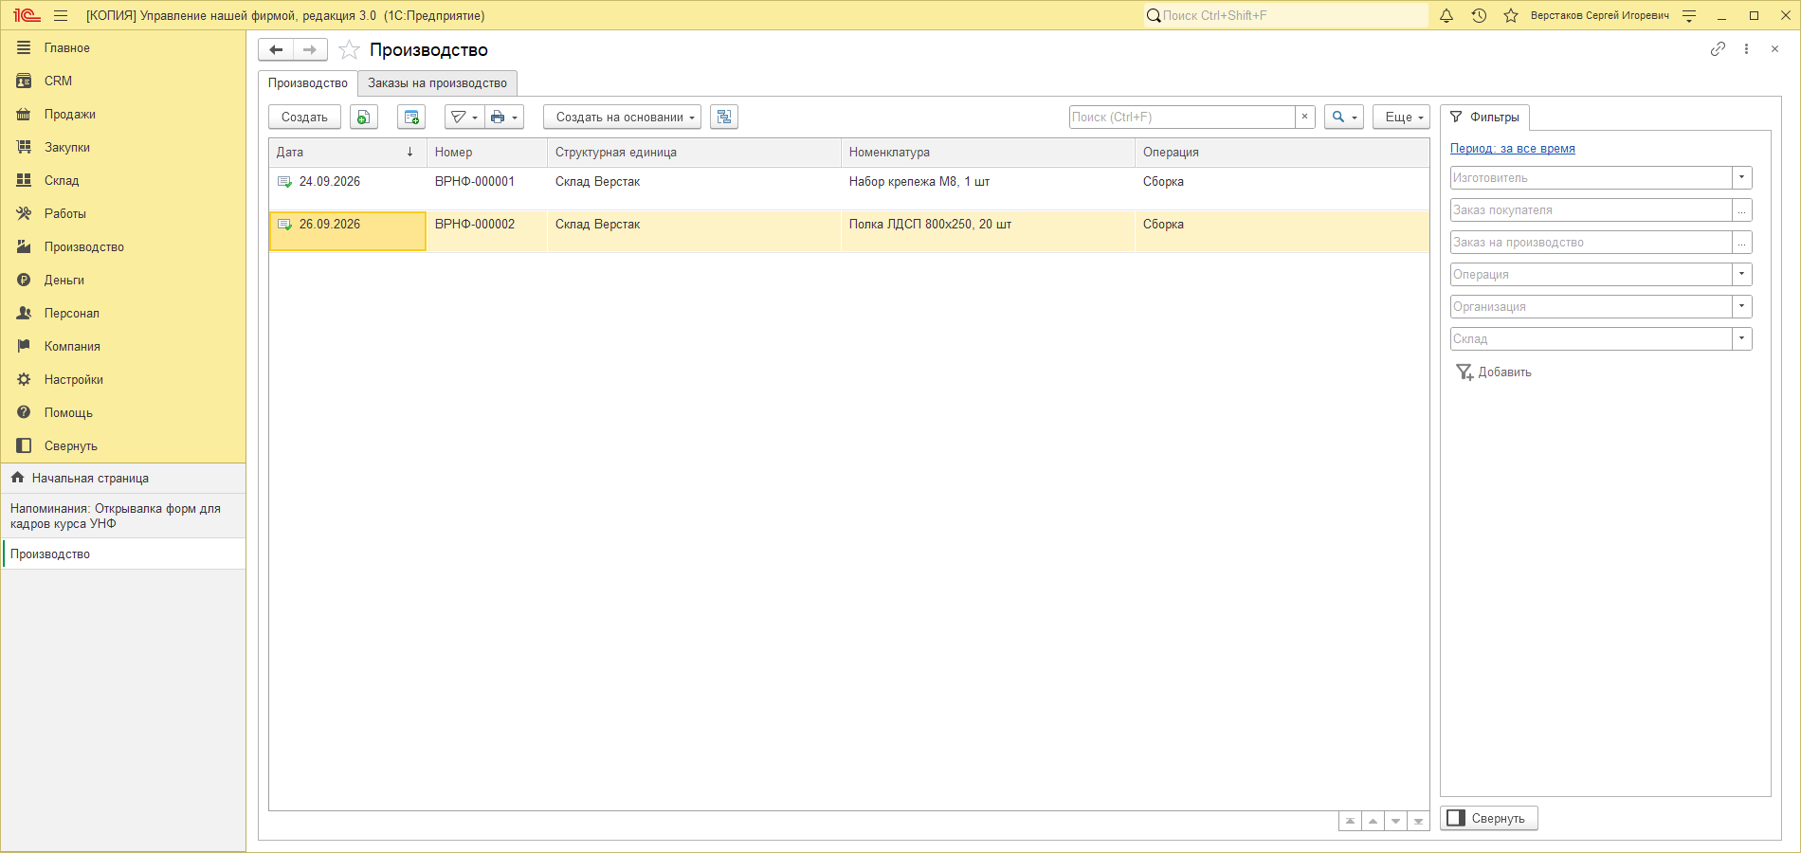The width and height of the screenshot is (1801, 853).
Task: Open the main menu hamburger icon
Action: pyautogui.click(x=61, y=15)
